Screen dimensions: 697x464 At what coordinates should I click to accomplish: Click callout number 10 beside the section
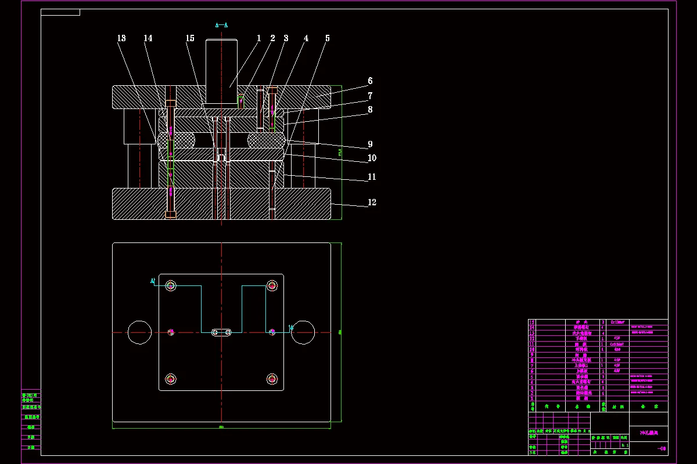372,158
